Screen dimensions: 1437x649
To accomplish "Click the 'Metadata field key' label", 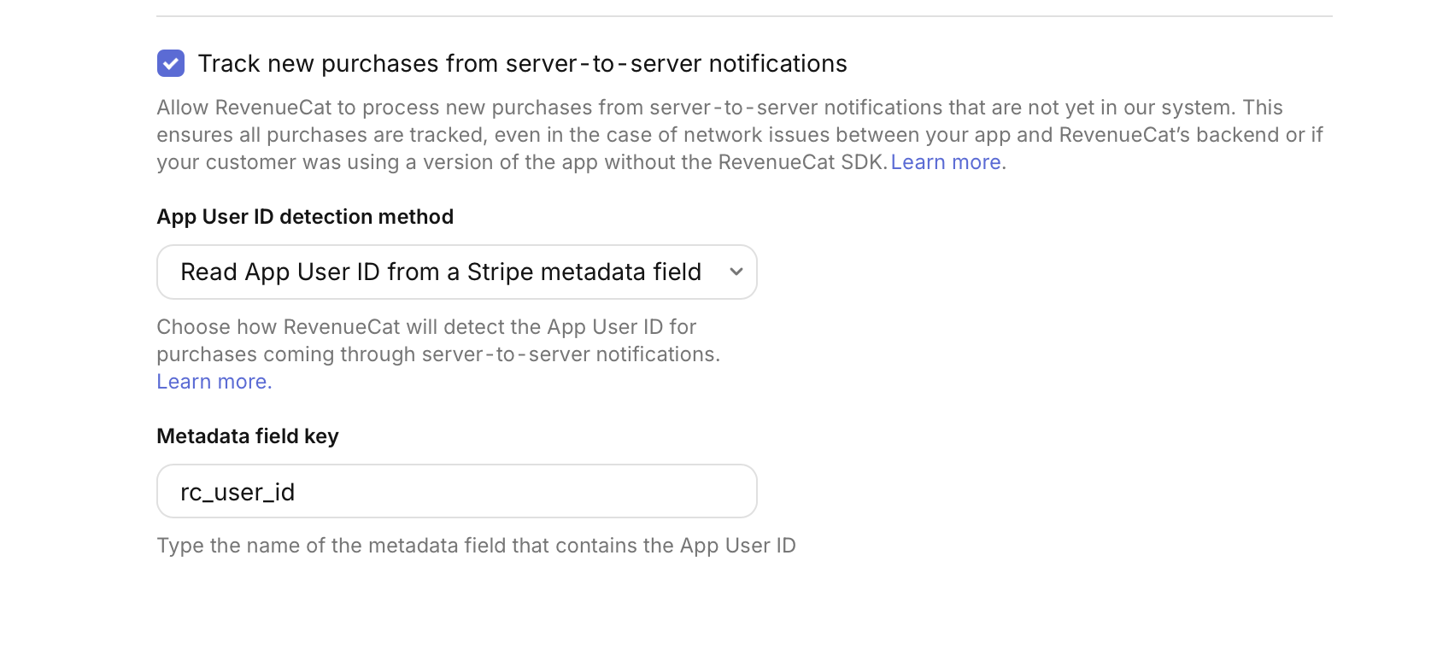I will tap(248, 436).
